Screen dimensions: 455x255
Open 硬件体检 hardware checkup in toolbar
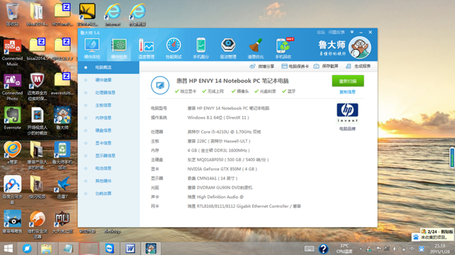pyautogui.click(x=92, y=48)
